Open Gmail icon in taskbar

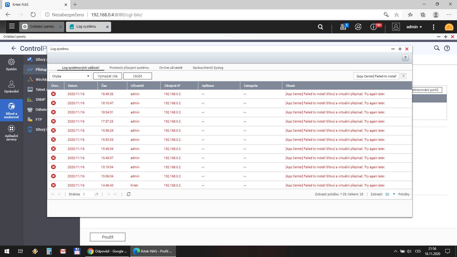click(63, 251)
